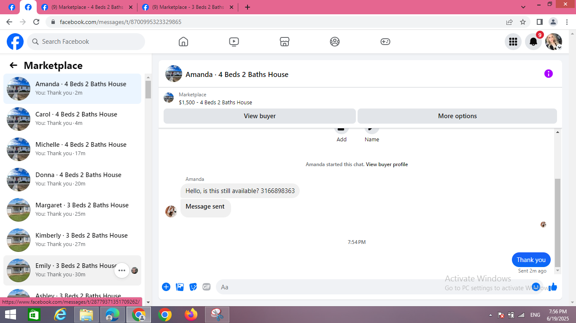The height and width of the screenshot is (323, 576).
Task: Open Internet Explorer from the taskbar
Action: (x=60, y=315)
